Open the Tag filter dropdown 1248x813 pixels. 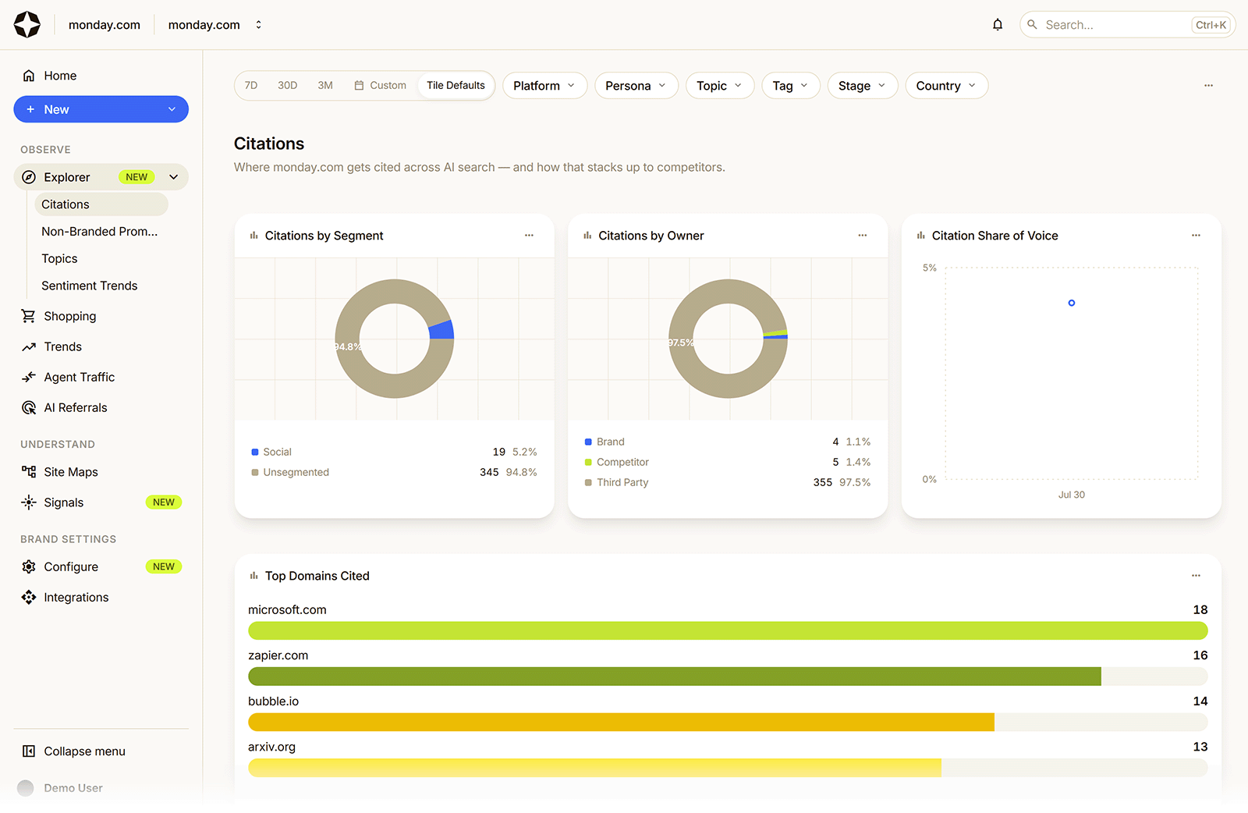pos(791,86)
